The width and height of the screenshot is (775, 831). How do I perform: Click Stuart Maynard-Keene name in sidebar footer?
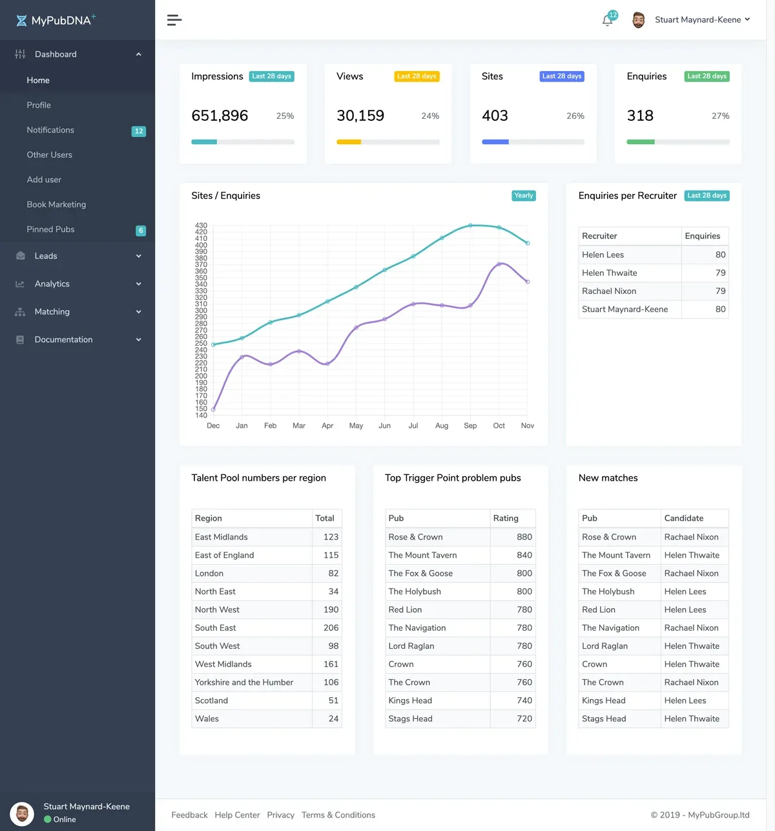87,806
